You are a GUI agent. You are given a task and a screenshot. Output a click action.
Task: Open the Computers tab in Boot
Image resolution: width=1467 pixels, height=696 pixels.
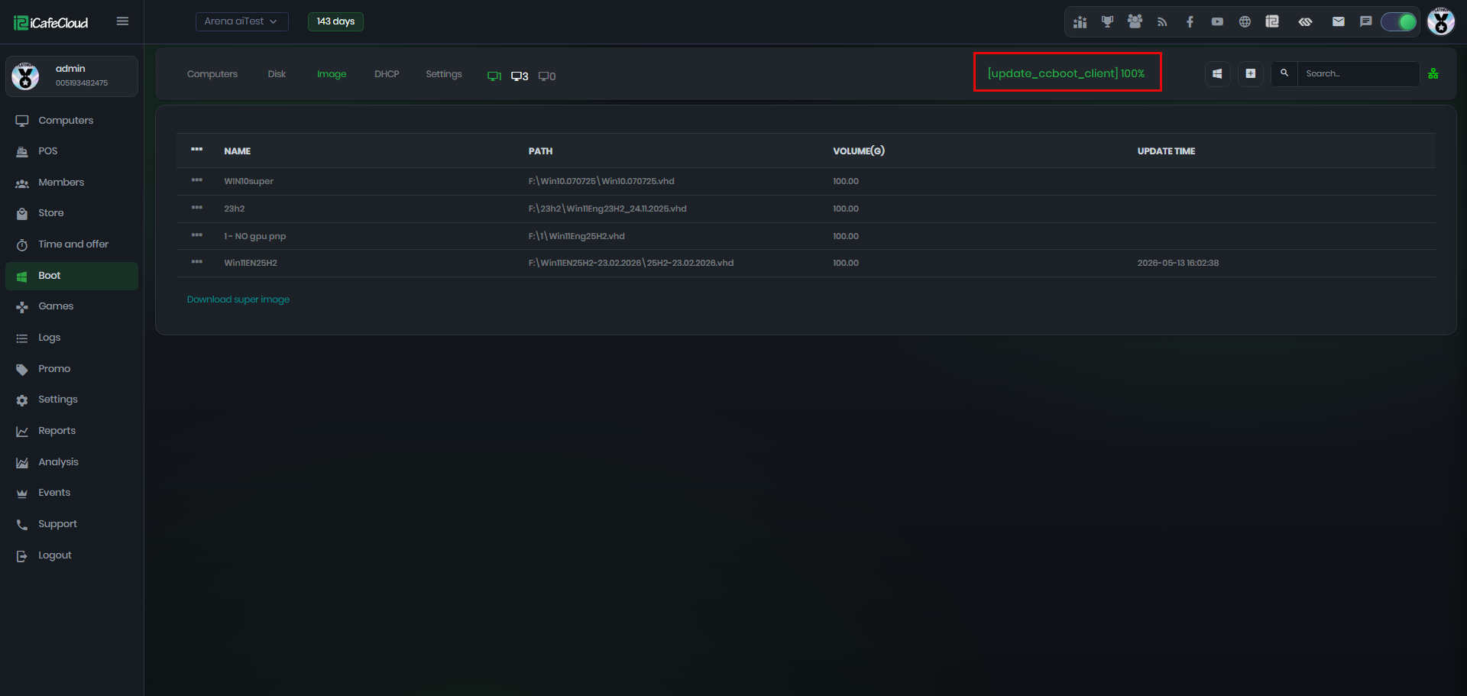212,74
